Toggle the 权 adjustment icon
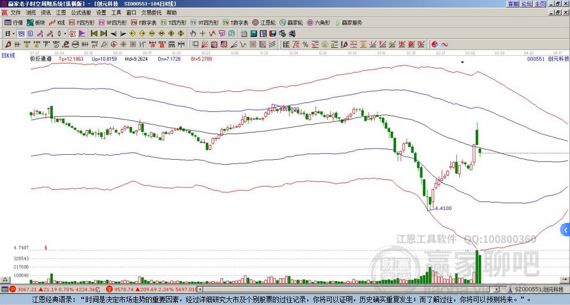 [x=72, y=33]
